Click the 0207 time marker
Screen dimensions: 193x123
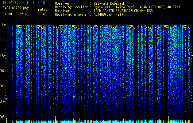pos(131,26)
